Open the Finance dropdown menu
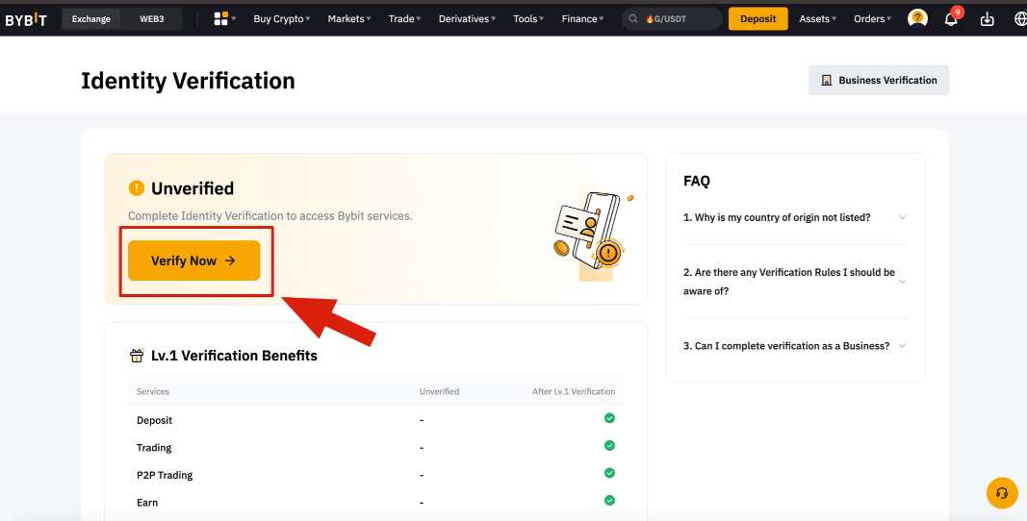Viewport: 1027px width, 521px height. coord(583,19)
